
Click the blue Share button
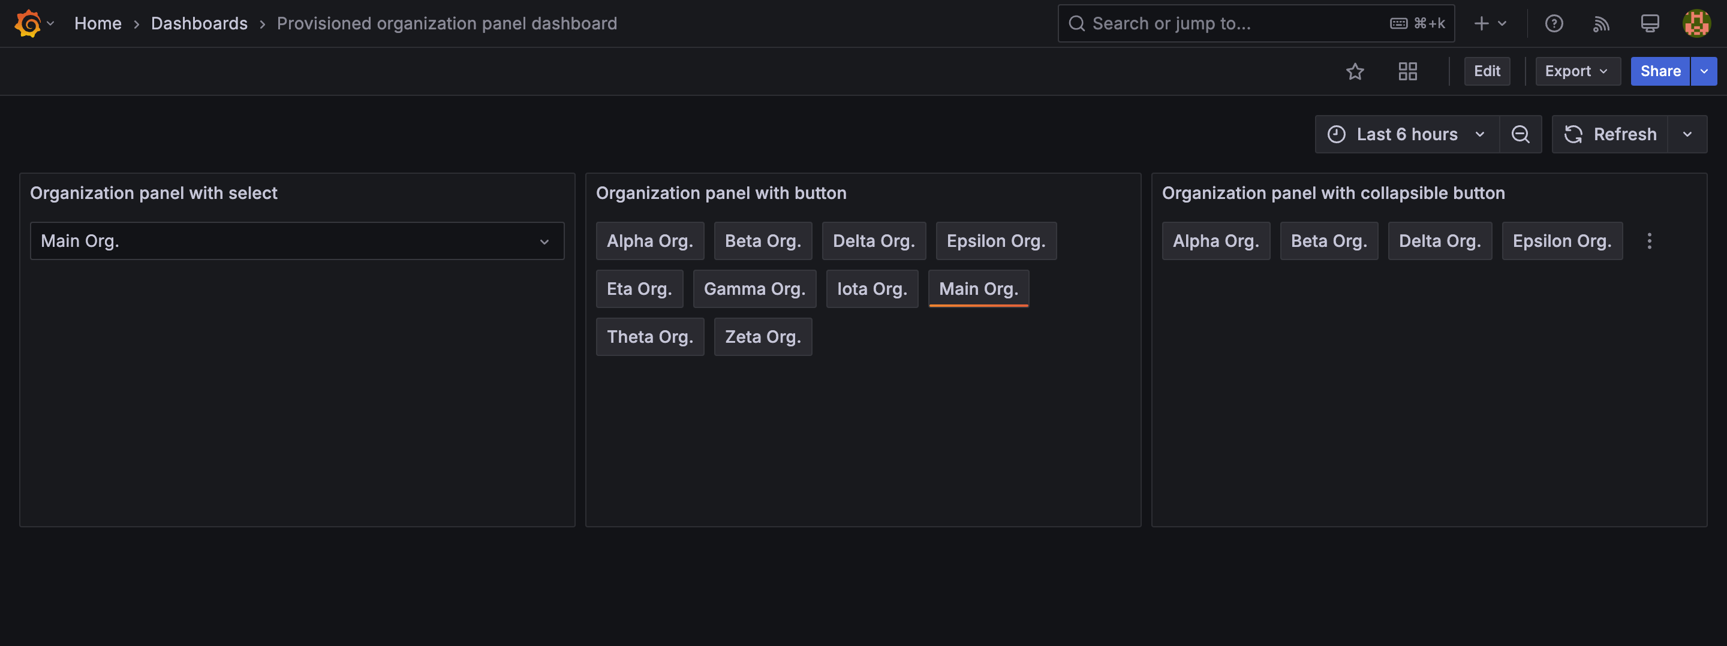(x=1660, y=71)
